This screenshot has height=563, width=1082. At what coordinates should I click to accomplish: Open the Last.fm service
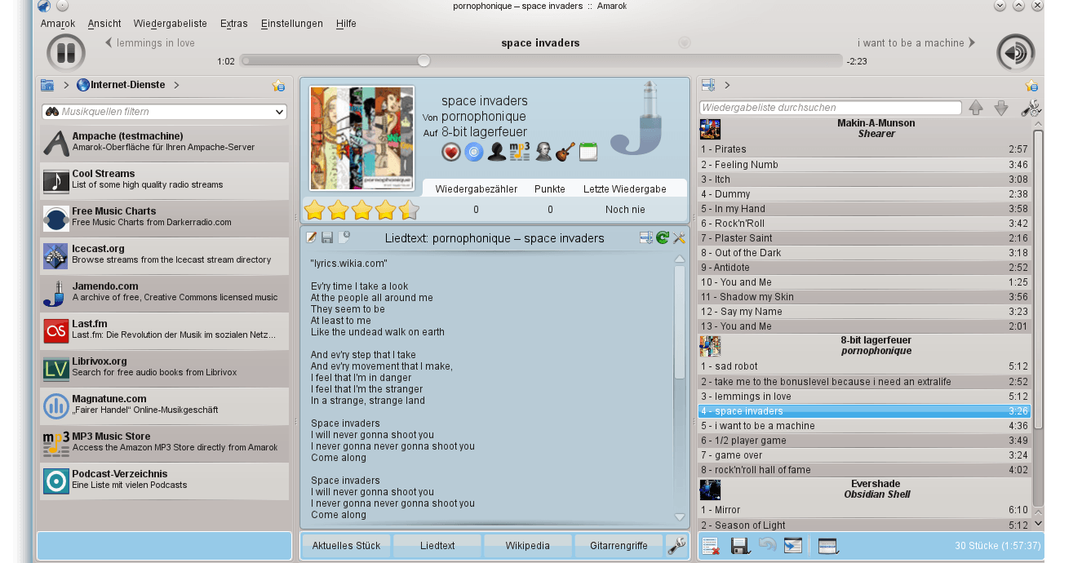point(164,330)
